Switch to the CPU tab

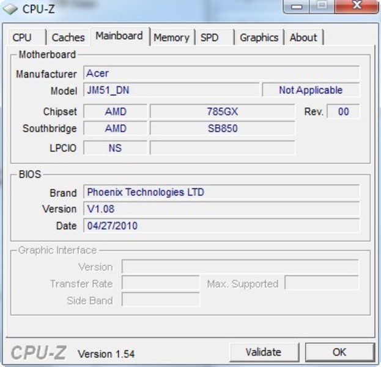[x=27, y=37]
